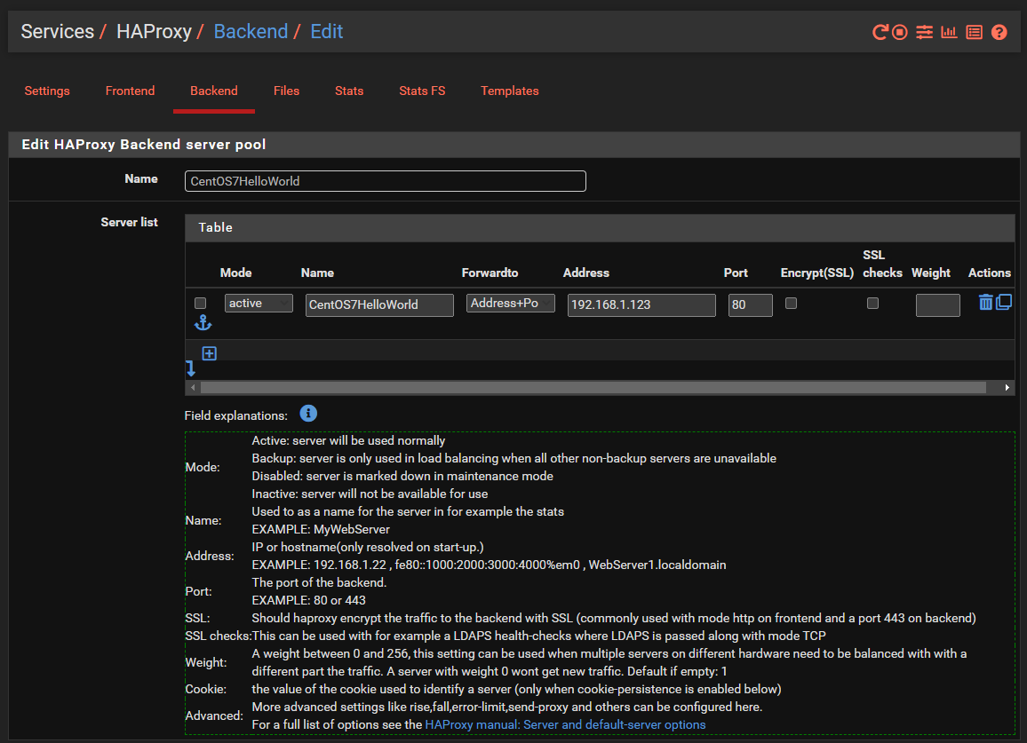Open the help question mark icon

[999, 32]
